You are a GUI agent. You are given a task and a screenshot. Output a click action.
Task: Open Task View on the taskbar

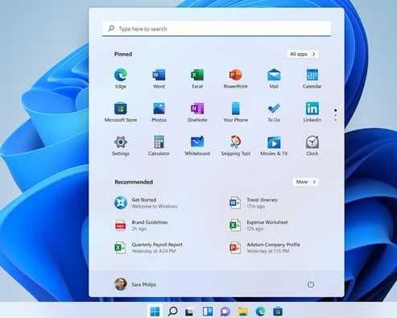tap(189, 312)
